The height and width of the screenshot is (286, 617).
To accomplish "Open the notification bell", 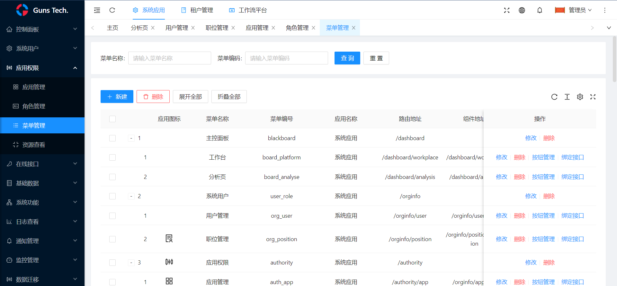I will coord(540,10).
